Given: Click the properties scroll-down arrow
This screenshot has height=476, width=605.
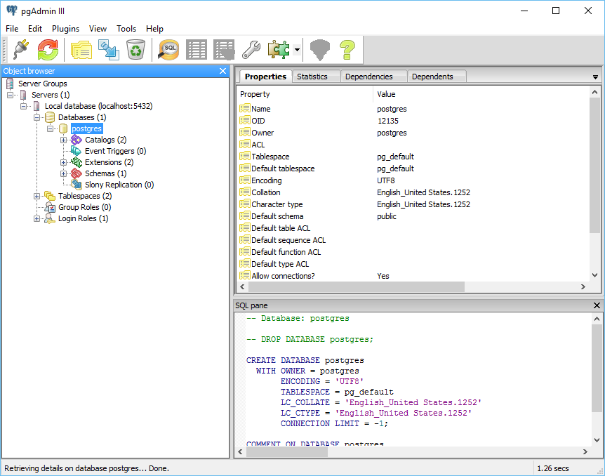Looking at the screenshot, I should tap(594, 275).
